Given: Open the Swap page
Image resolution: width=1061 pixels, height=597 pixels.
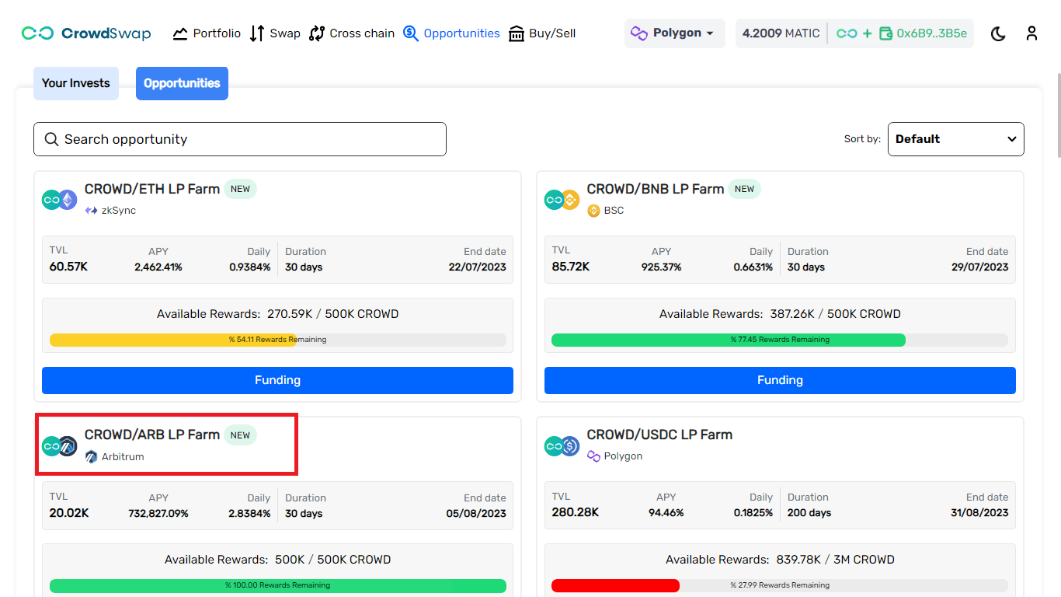Looking at the screenshot, I should [x=275, y=33].
